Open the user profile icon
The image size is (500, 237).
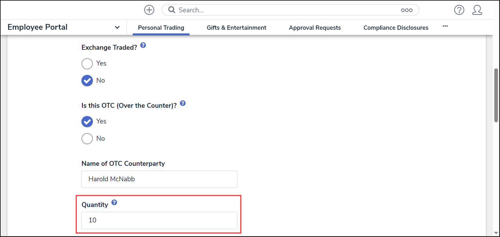pyautogui.click(x=477, y=10)
